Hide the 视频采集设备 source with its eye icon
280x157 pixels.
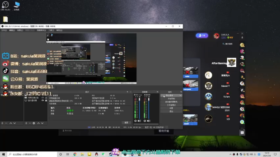click(42, 98)
